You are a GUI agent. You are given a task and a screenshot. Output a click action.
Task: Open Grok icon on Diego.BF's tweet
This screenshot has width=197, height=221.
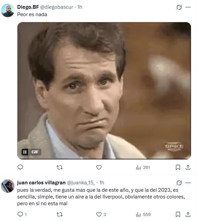point(179,7)
